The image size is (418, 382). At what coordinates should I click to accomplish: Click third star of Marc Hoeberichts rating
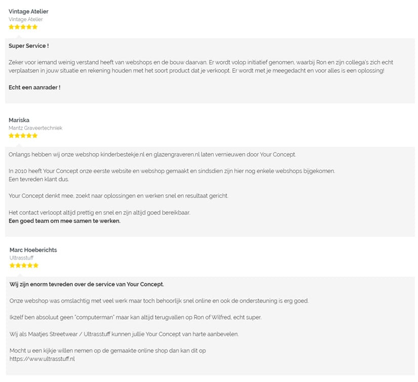pos(24,266)
